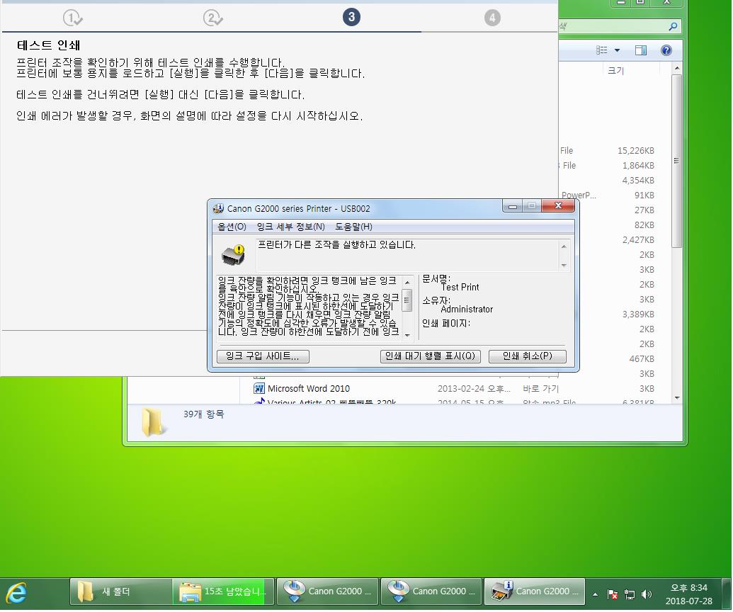Click the volume speaker icon in system tray
The height and width of the screenshot is (612, 733).
click(647, 594)
